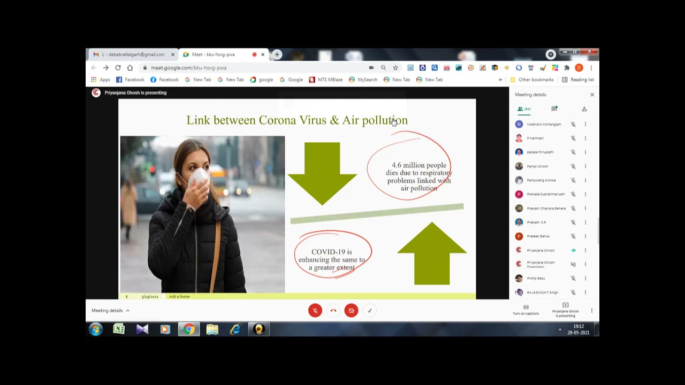Mute participant P Kanmani
The height and width of the screenshot is (385, 685).
click(573, 138)
